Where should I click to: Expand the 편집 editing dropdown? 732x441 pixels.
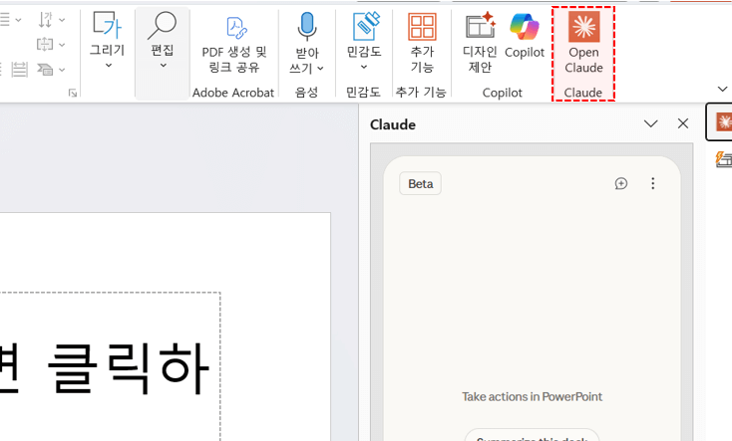point(162,66)
